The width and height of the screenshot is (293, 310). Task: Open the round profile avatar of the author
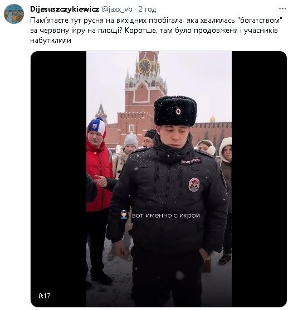pyautogui.click(x=14, y=14)
